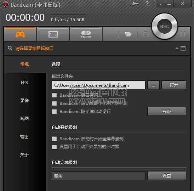Start recording with the REC button
The image size is (194, 191).
pos(164,26)
